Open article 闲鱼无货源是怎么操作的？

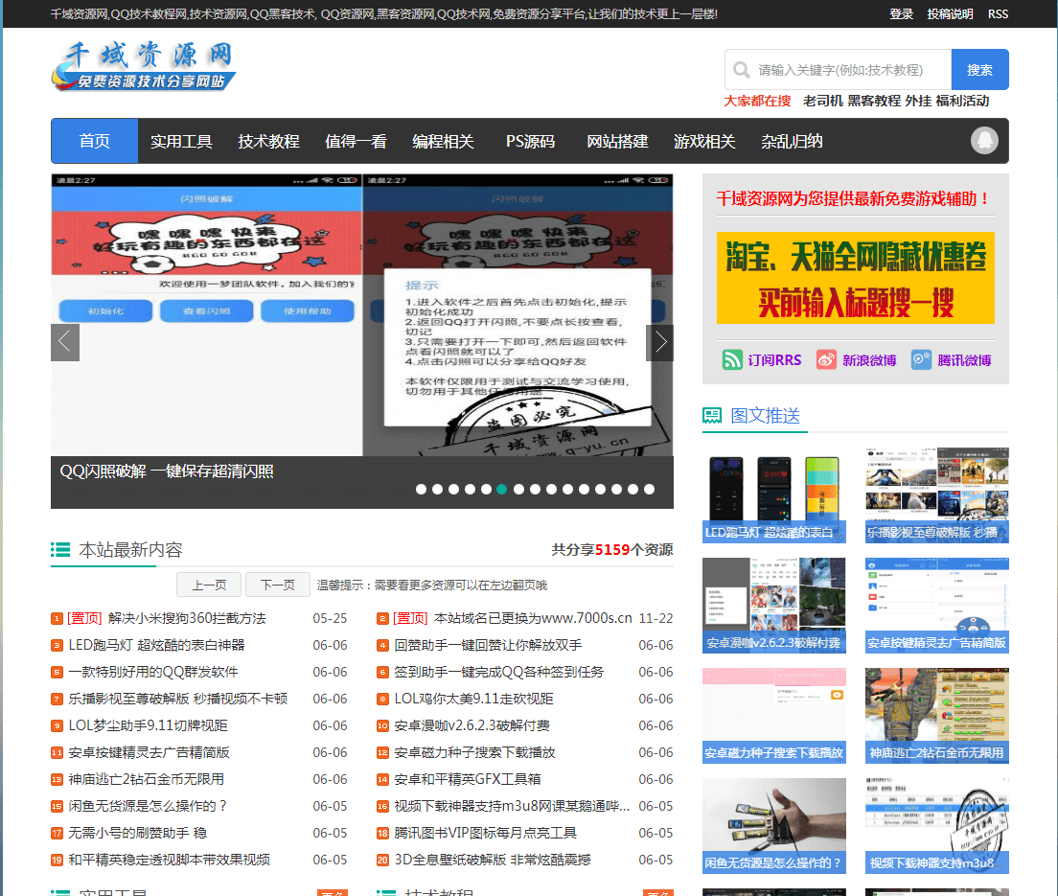click(x=148, y=806)
